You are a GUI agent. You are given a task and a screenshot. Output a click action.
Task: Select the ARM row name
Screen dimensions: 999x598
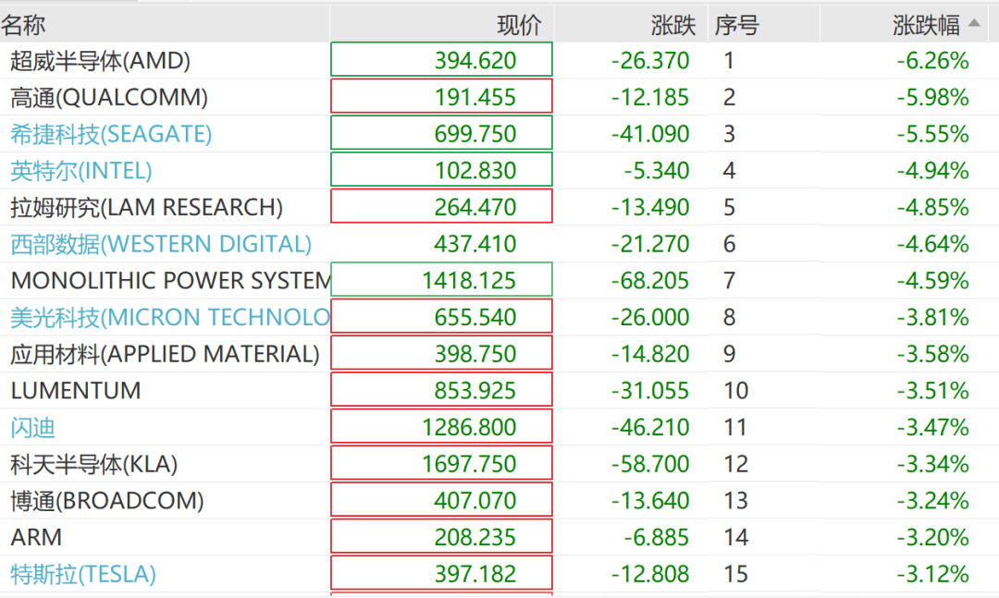pos(36,538)
